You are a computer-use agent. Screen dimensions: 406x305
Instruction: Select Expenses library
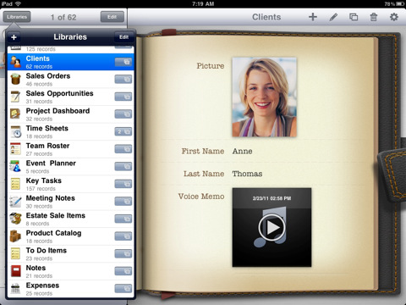[x=70, y=289]
